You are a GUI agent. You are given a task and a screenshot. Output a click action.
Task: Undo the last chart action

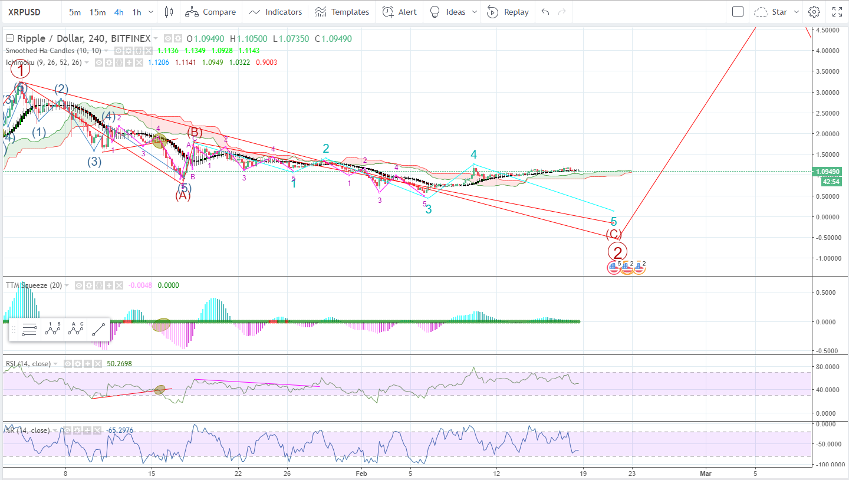tap(545, 12)
